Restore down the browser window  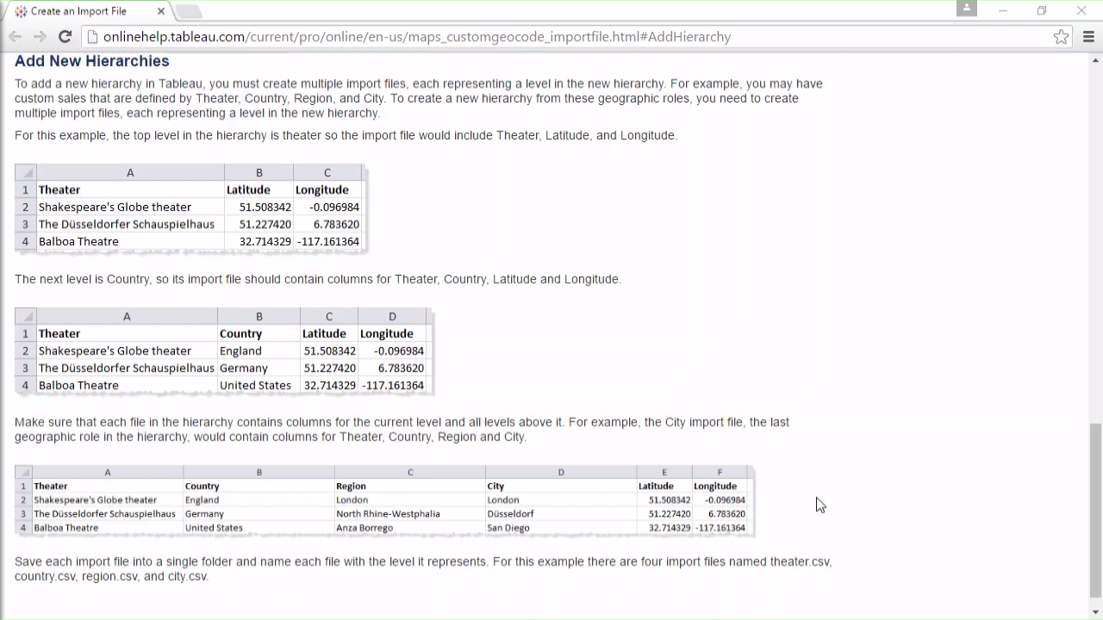point(1042,10)
